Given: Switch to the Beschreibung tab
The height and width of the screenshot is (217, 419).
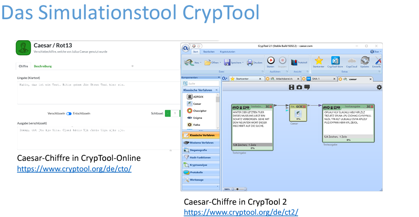Looking at the screenshot, I should coord(43,66).
